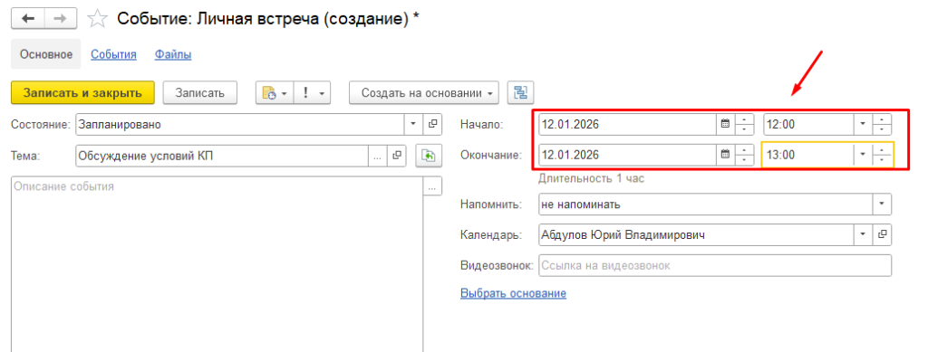The height and width of the screenshot is (352, 928).
Task: Open the description editor via the ellipsis button
Action: [x=432, y=186]
